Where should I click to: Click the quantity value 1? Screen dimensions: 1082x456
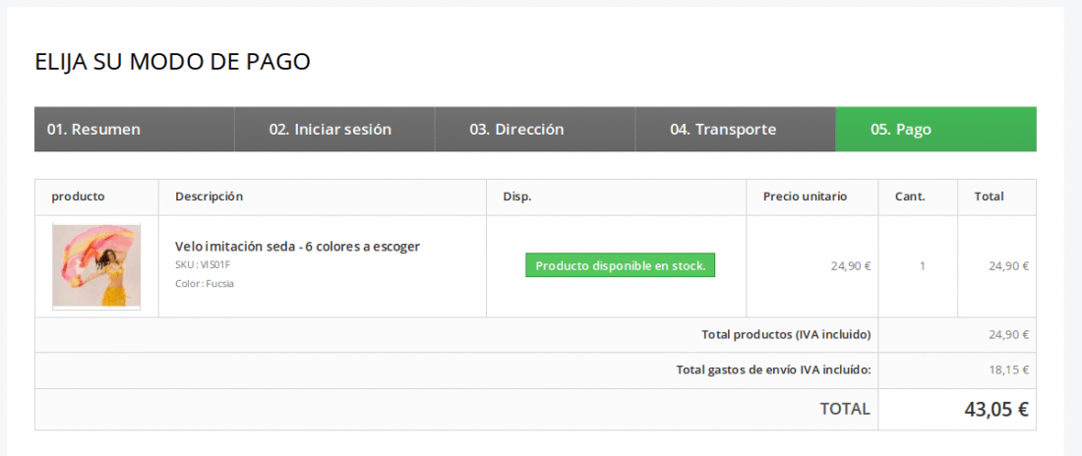922,266
